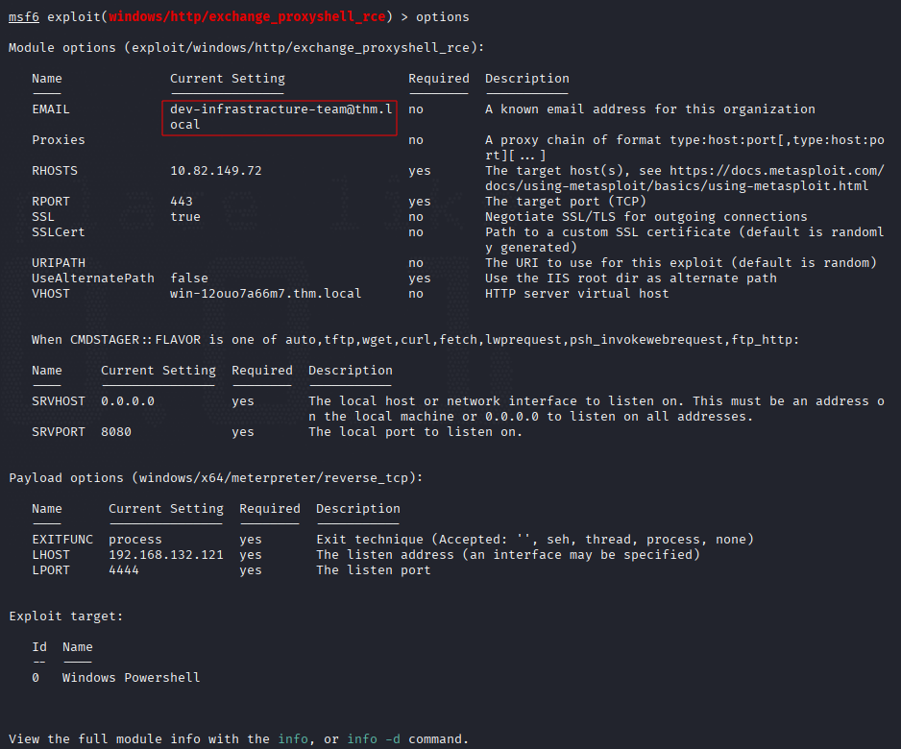Select the RHOSTS value 10.82.149.72
The height and width of the screenshot is (749, 901).
pyautogui.click(x=216, y=171)
